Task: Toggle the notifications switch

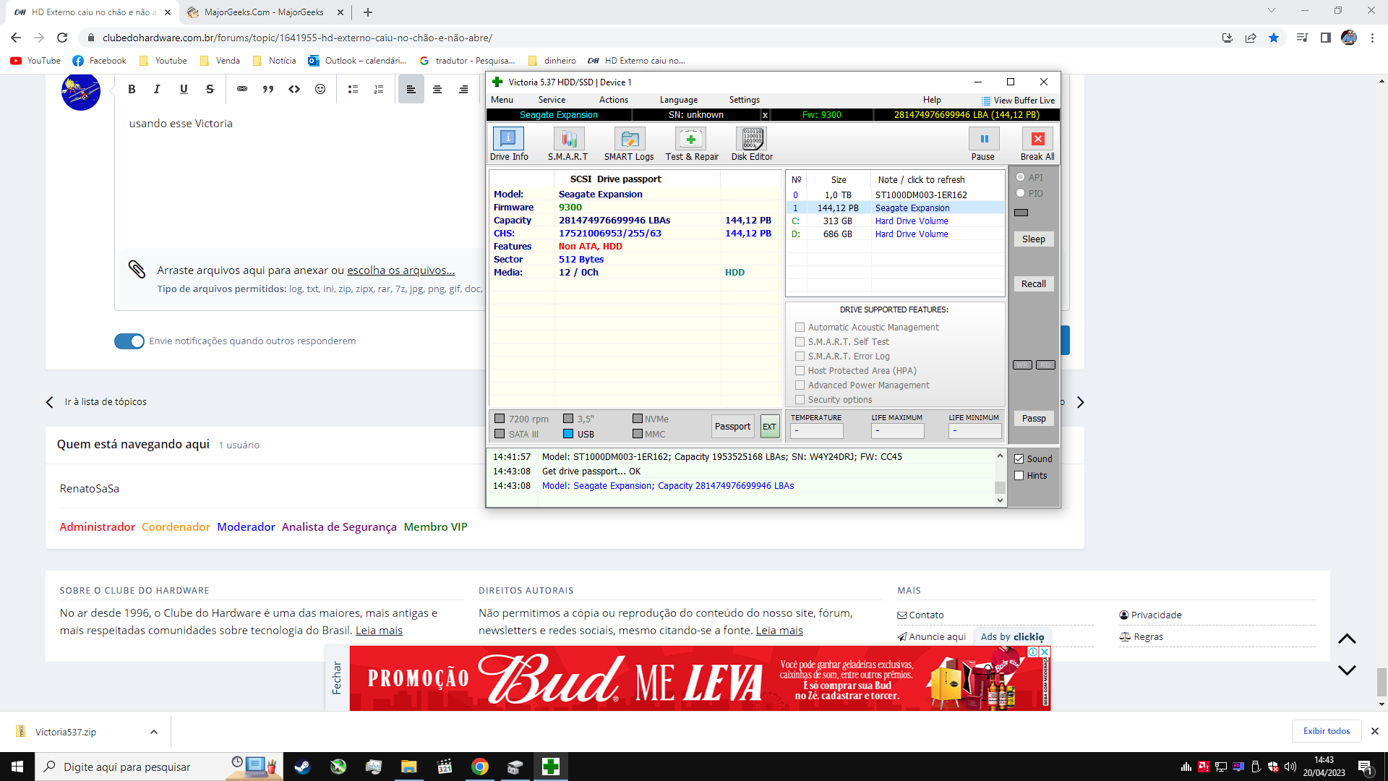Action: (129, 341)
